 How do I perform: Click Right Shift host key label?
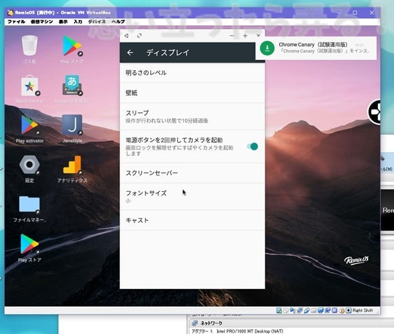(363, 311)
